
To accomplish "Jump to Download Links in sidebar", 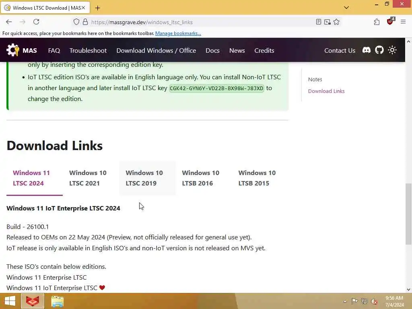I will (326, 91).
